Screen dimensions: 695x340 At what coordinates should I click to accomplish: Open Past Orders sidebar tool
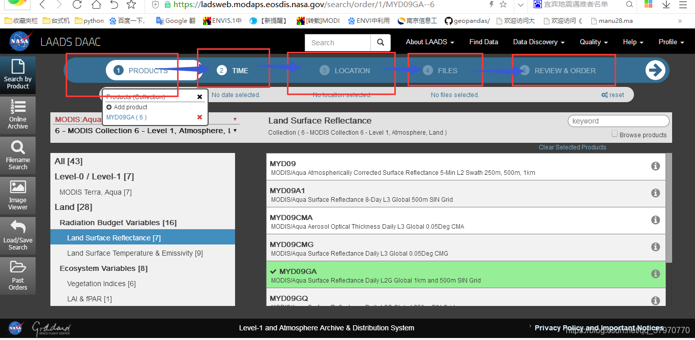(18, 275)
